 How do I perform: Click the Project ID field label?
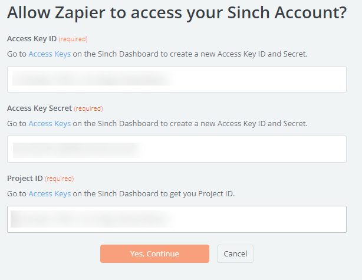click(x=25, y=178)
